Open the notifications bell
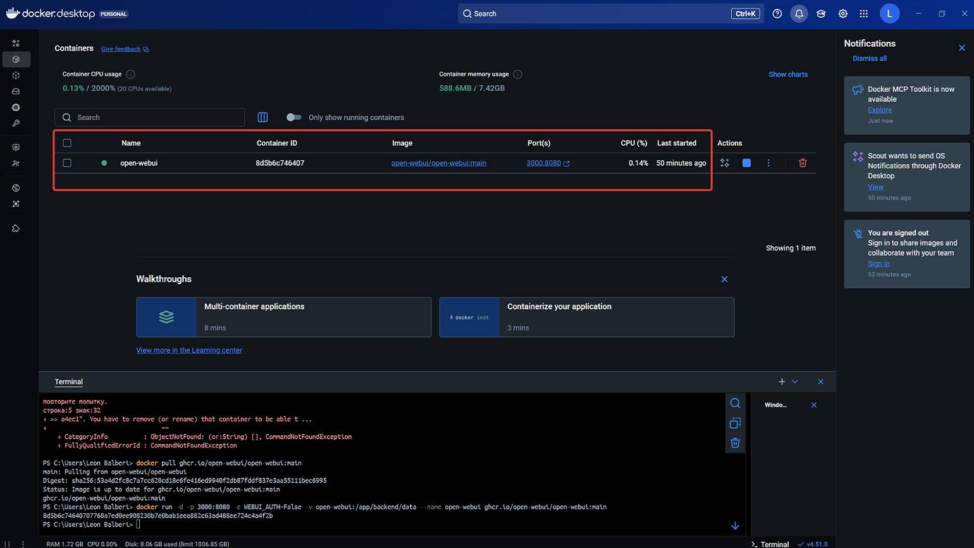This screenshot has width=974, height=548. [x=799, y=14]
